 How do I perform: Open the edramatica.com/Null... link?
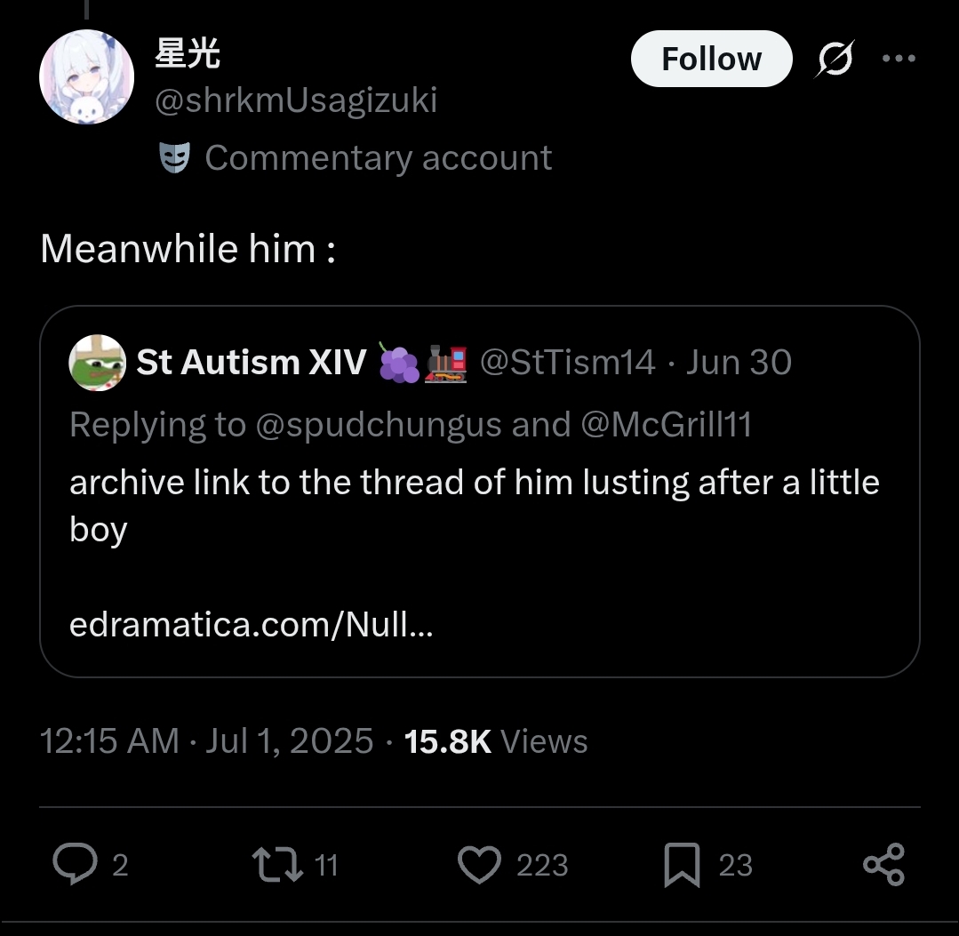click(252, 625)
